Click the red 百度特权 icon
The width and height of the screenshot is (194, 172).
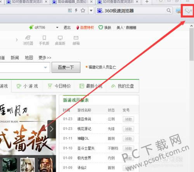[x=78, y=28]
